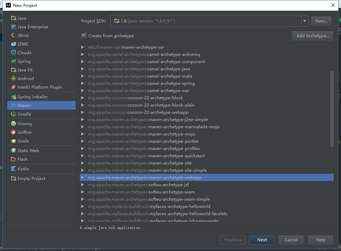Select the Spring leaf icon

tap(13, 61)
